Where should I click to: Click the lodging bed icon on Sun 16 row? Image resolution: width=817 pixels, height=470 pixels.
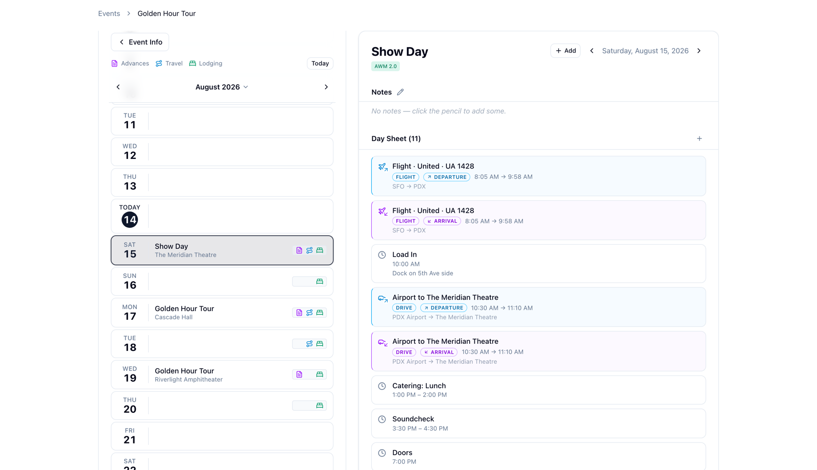pyautogui.click(x=320, y=281)
